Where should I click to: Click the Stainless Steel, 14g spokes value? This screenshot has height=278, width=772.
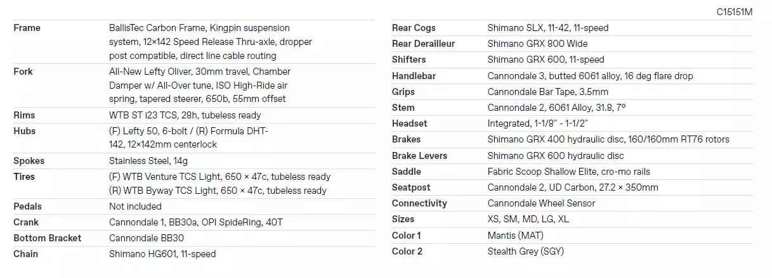150,161
